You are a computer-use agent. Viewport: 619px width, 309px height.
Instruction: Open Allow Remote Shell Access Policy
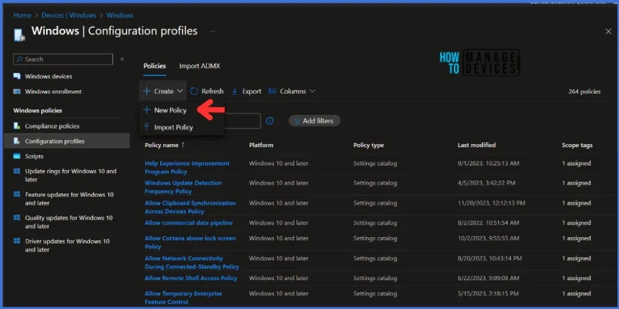(191, 278)
